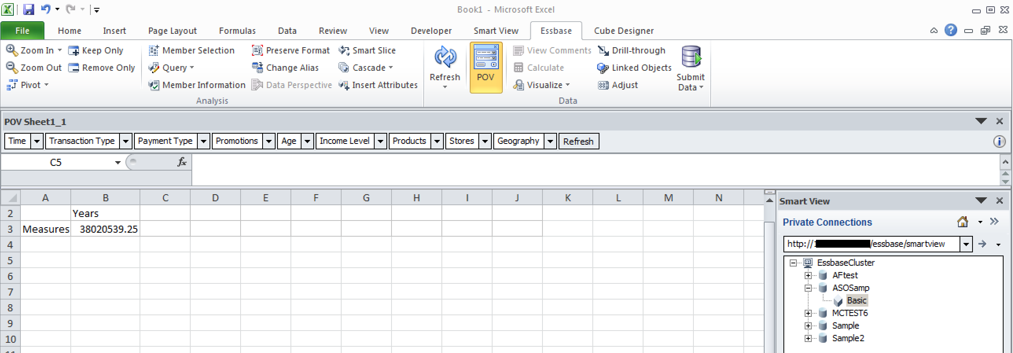The image size is (1013, 353).
Task: Open the Geography dropdown arrow
Action: point(550,141)
